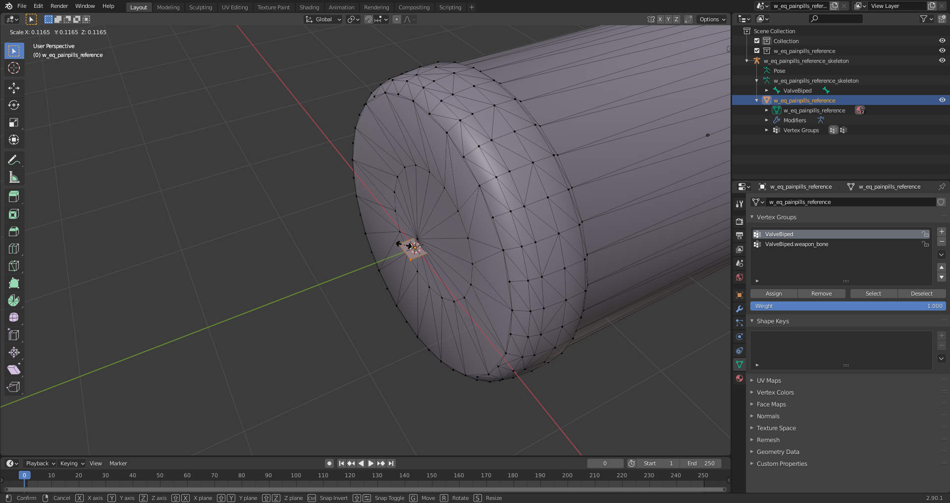Select the Rotate tool
The image size is (950, 503).
(14, 105)
